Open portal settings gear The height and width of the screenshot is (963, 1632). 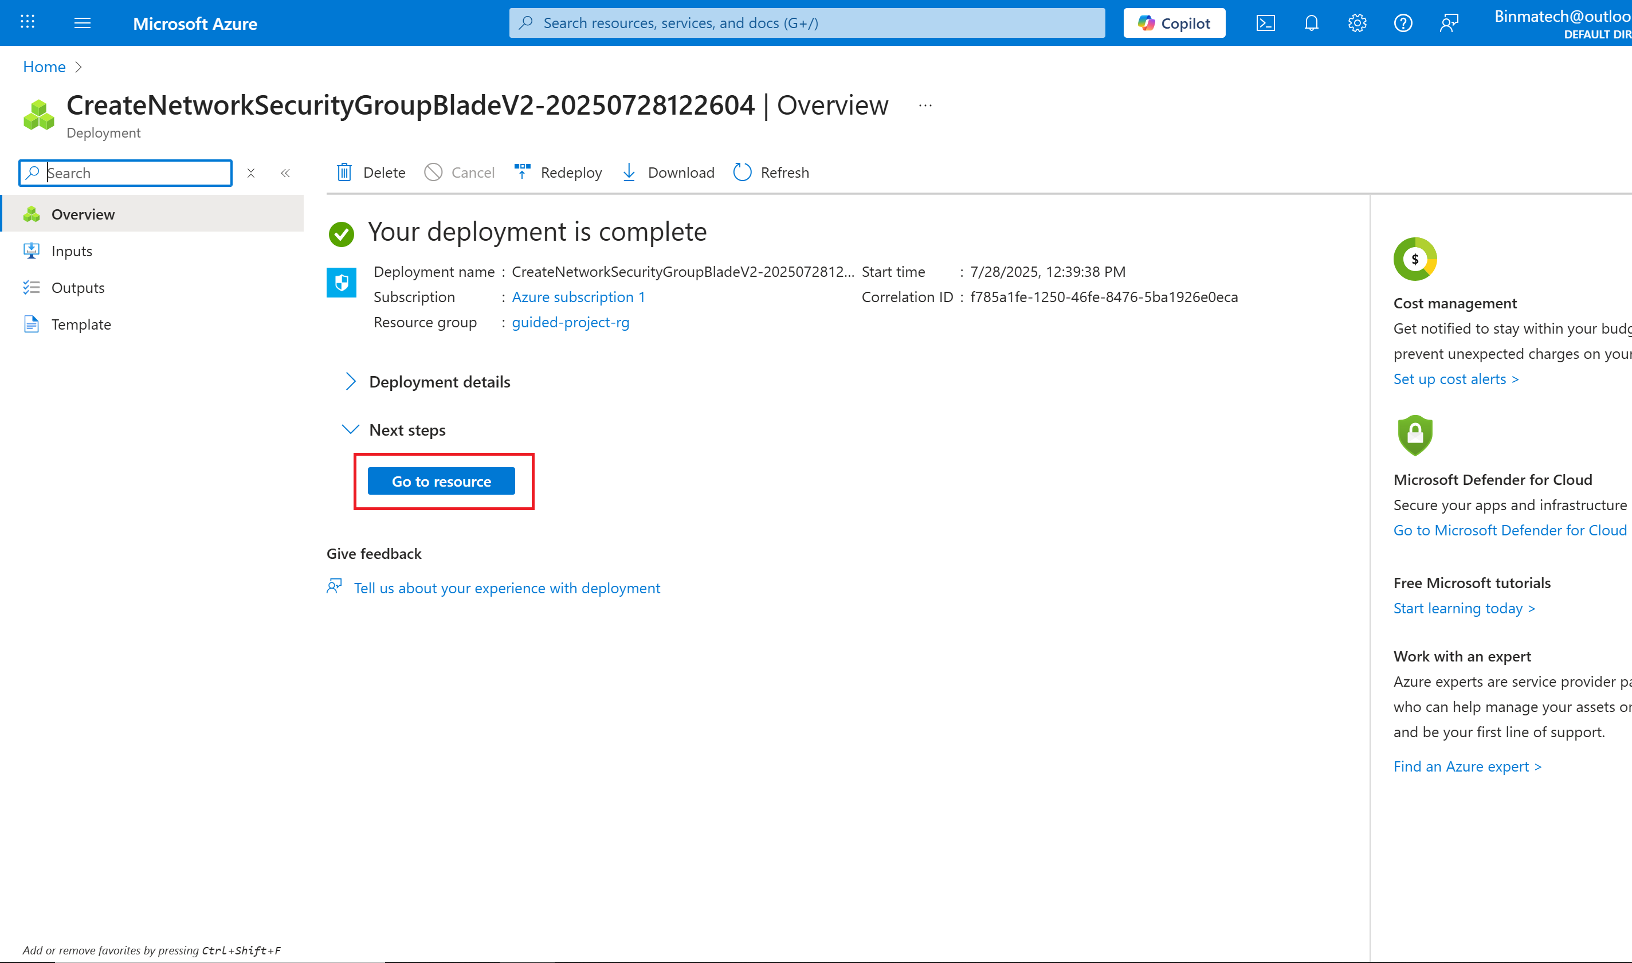pyautogui.click(x=1357, y=24)
